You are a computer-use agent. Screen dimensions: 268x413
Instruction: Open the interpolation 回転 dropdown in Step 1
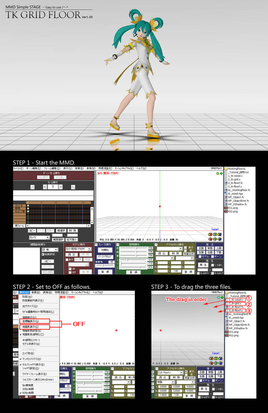[50, 250]
